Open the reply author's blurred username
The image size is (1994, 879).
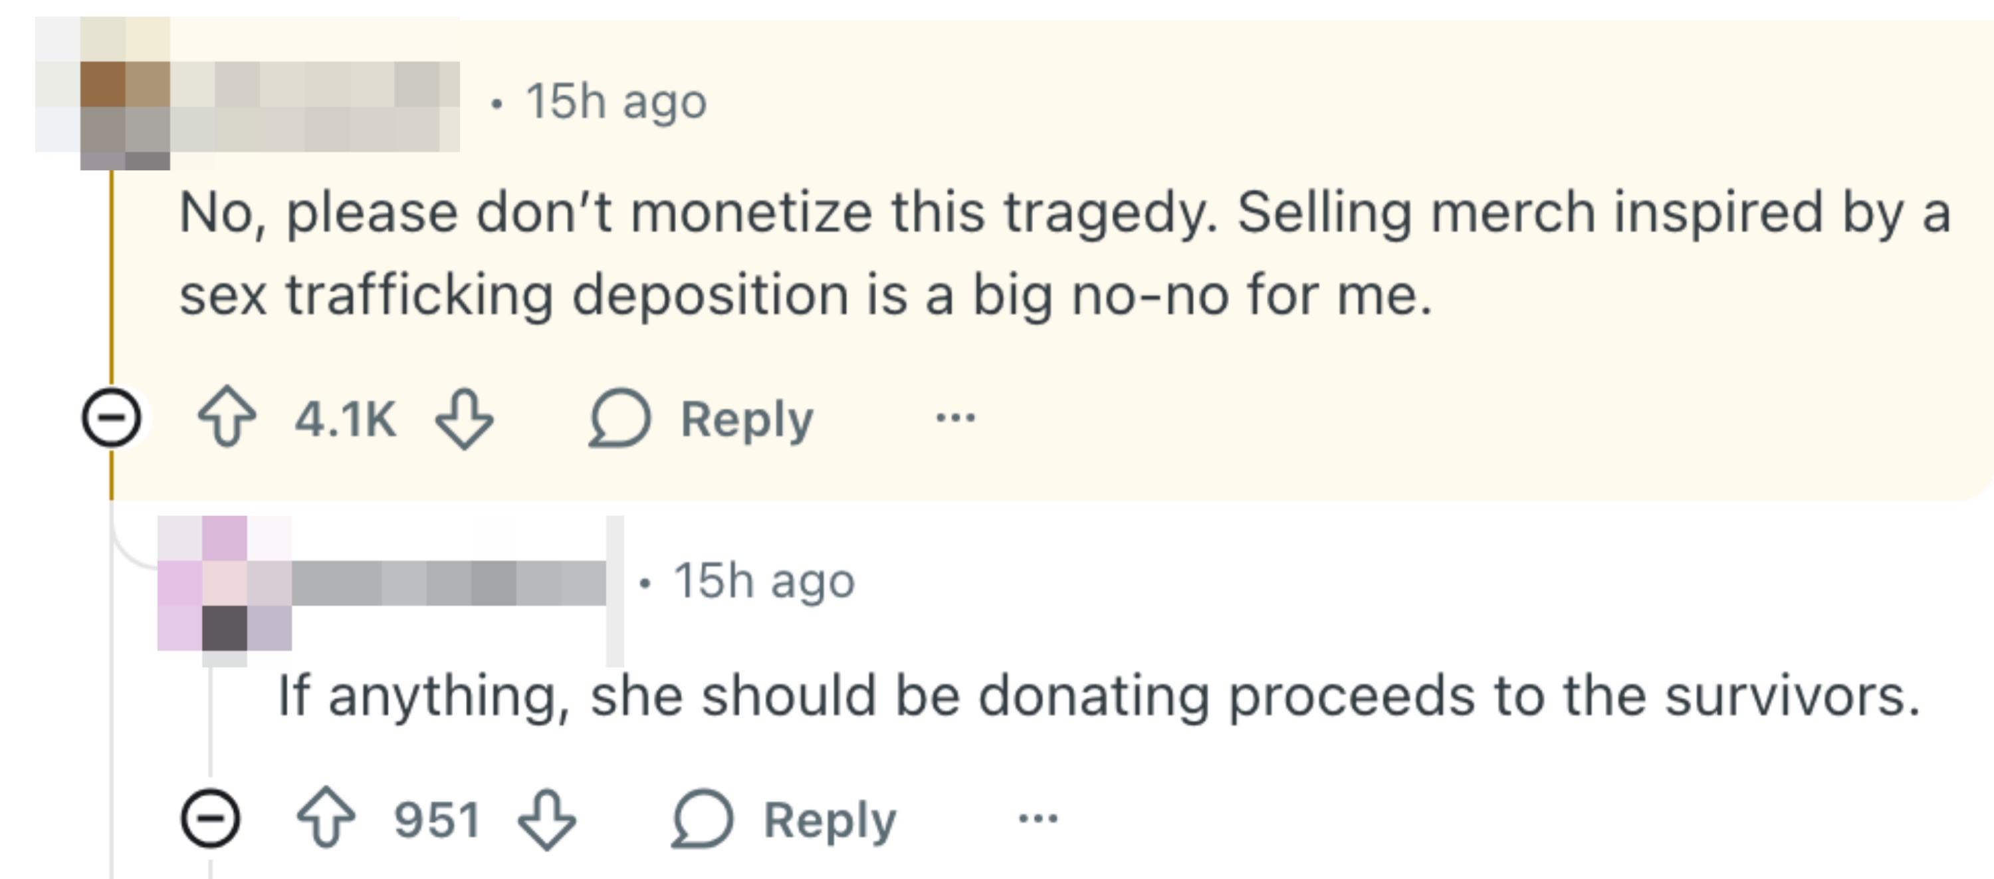[449, 583]
